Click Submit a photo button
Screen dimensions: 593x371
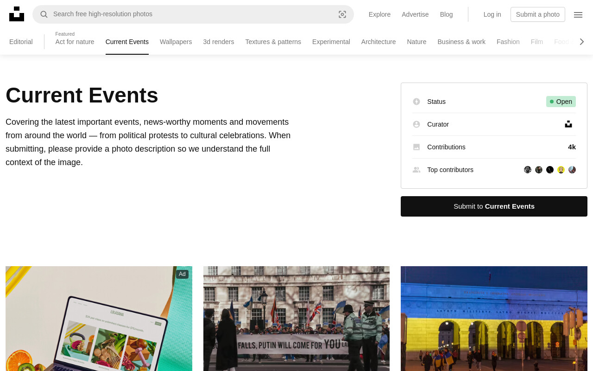537,14
